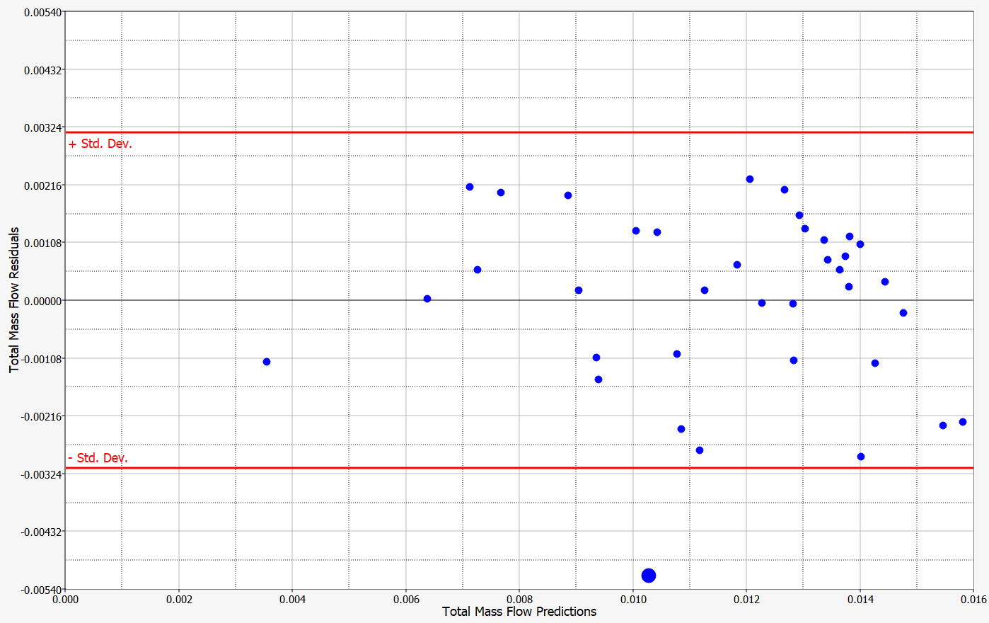Image resolution: width=989 pixels, height=623 pixels.
Task: Click y-axis tick label -0.00432
Action: [41, 532]
